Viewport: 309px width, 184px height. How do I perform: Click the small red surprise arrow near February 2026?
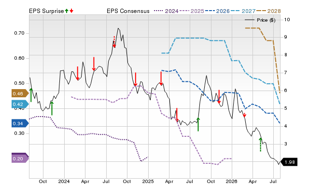click(x=244, y=115)
